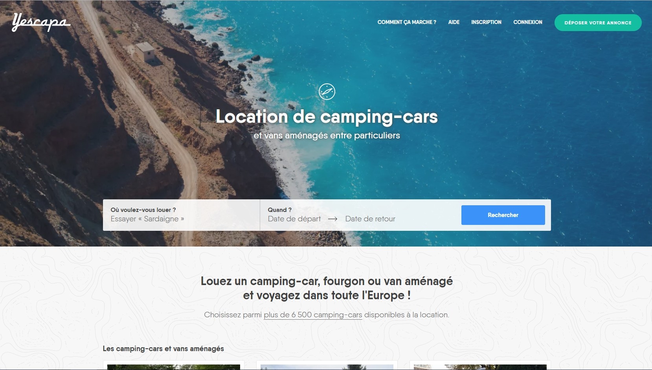652x370 pixels.
Task: Open the Connexion link
Action: click(x=528, y=22)
